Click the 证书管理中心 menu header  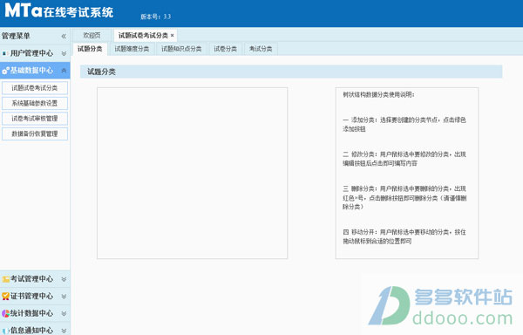click(x=35, y=297)
